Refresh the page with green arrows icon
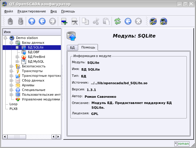This screenshot has width=196, height=148. tap(118, 21)
